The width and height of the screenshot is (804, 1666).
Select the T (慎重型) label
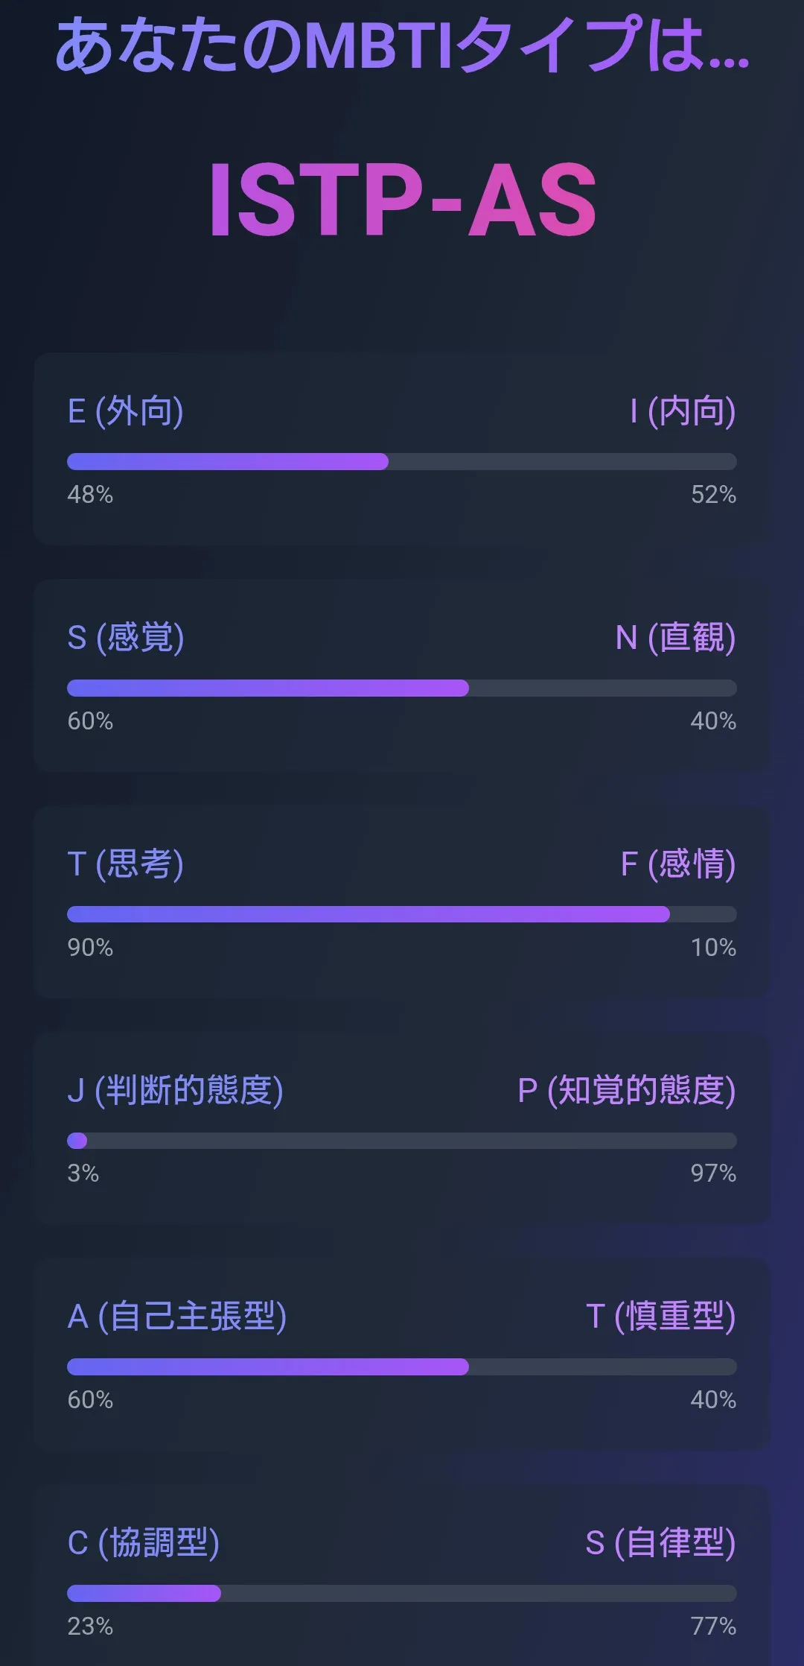click(x=661, y=1316)
